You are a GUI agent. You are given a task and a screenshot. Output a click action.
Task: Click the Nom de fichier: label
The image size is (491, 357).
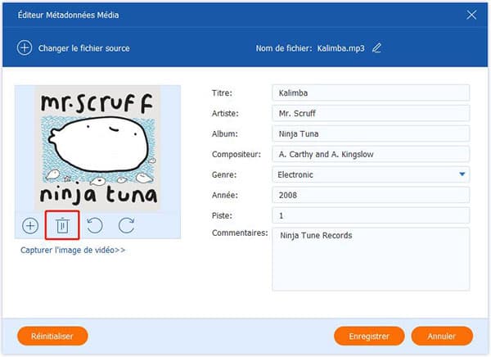[284, 48]
